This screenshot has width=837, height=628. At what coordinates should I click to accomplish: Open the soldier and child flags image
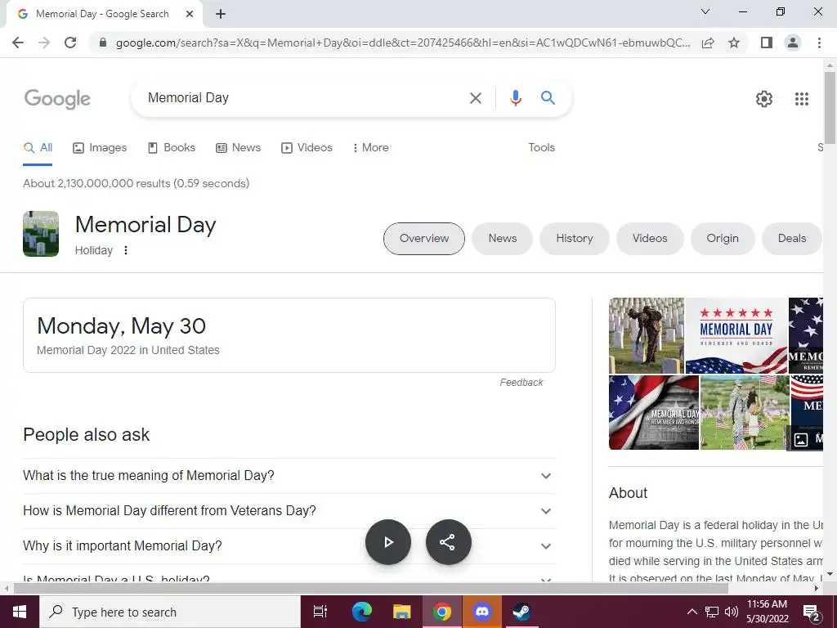[x=745, y=412]
